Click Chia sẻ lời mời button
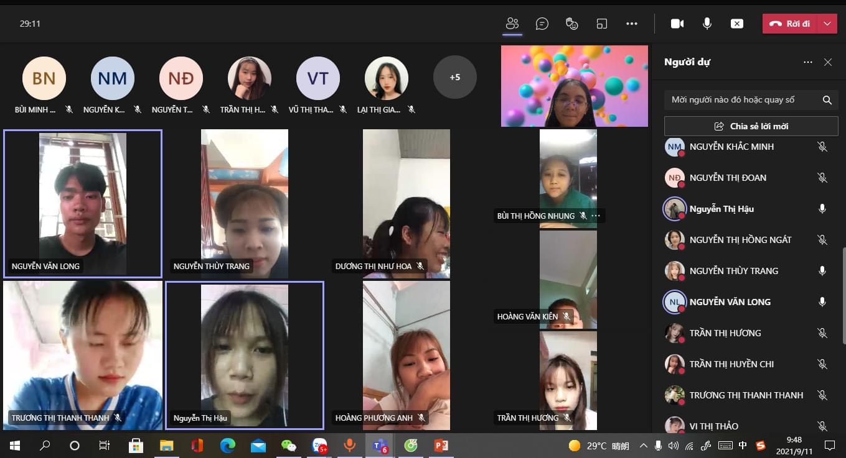Image resolution: width=846 pixels, height=458 pixels. click(751, 126)
